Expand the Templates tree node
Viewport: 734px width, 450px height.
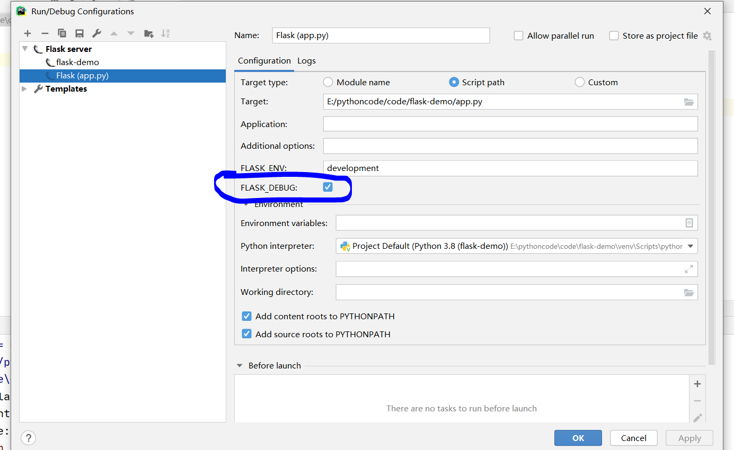[24, 89]
